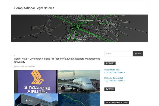The width and height of the screenshot is (159, 106).
Task: Click the author icon beside Daniel Katz
Action: click(x=26, y=66)
